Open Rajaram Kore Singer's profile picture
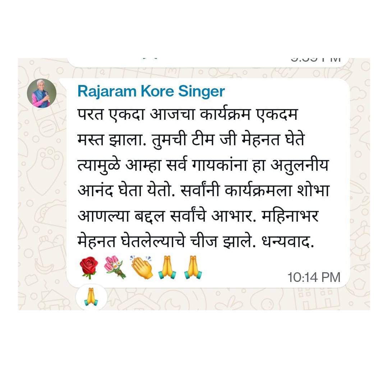Screen dimensions: 388x368 (x=42, y=93)
